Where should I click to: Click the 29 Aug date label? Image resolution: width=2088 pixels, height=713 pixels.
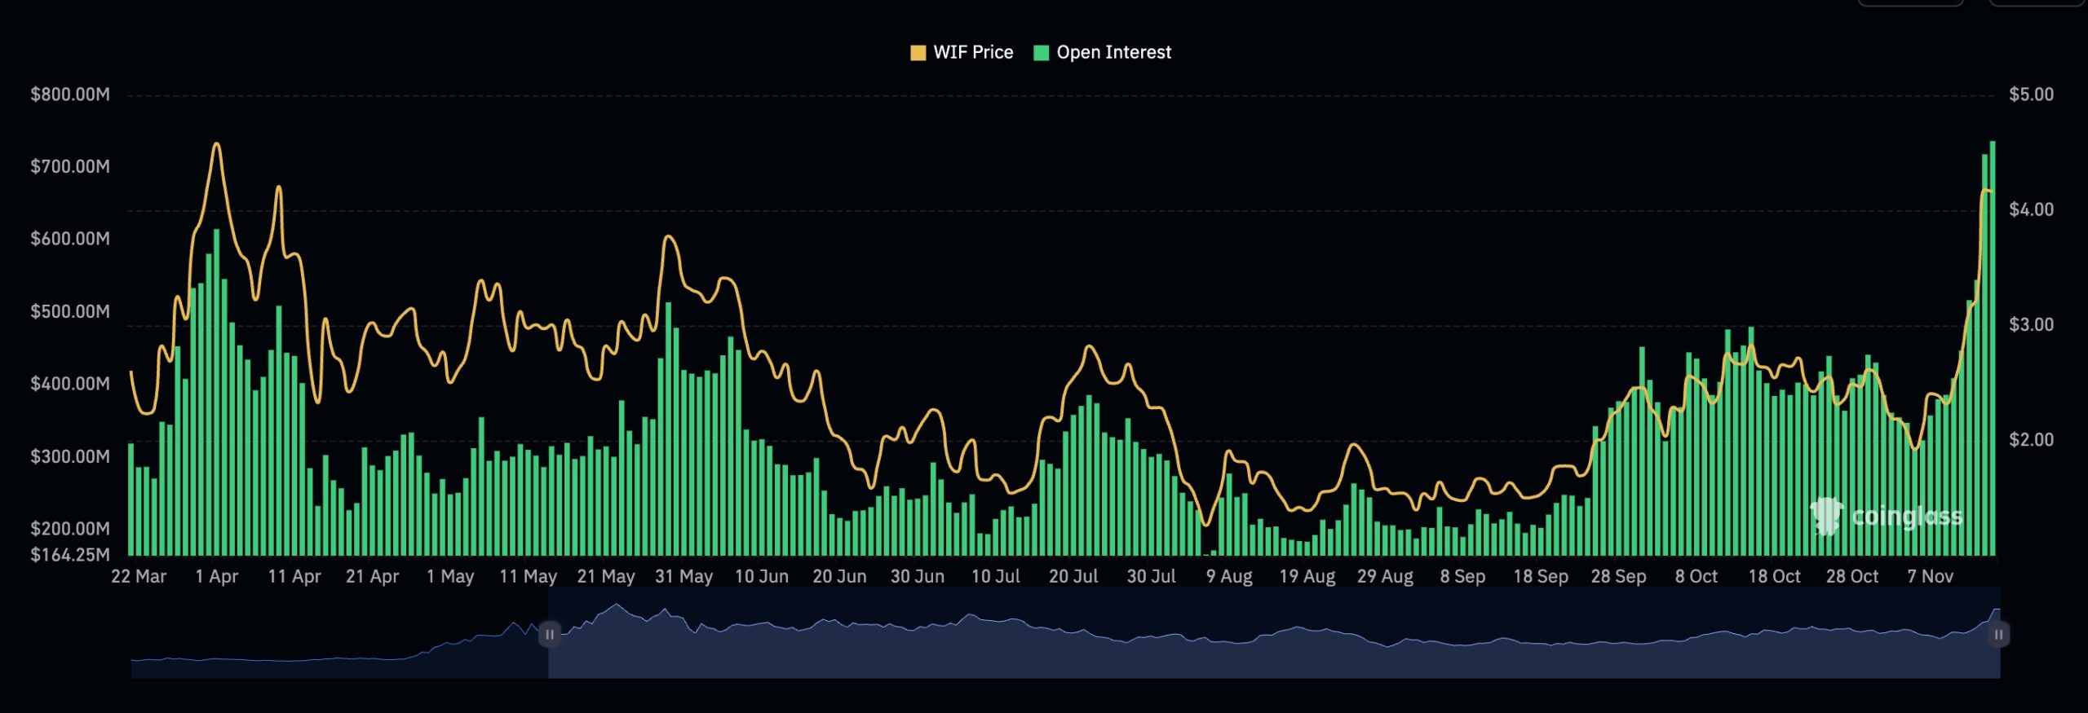coord(1385,576)
